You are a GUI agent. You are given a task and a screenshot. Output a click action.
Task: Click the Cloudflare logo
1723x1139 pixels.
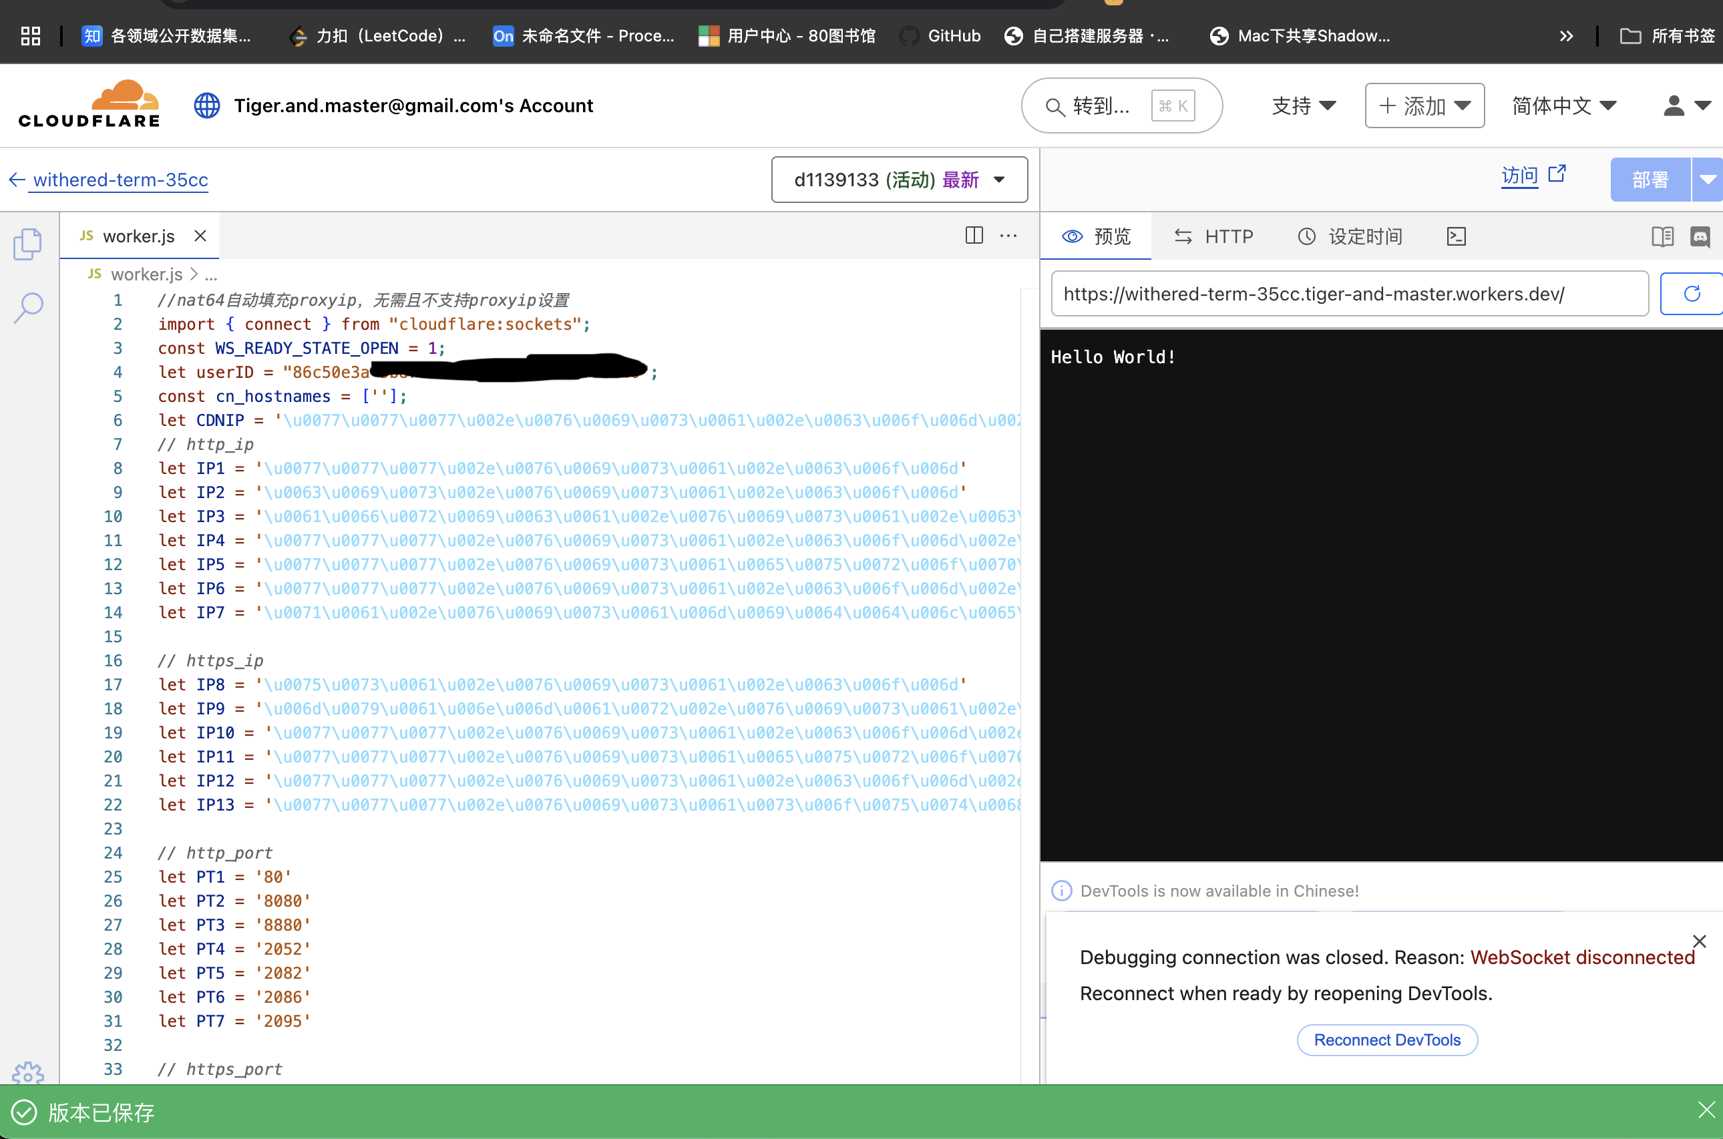89,104
